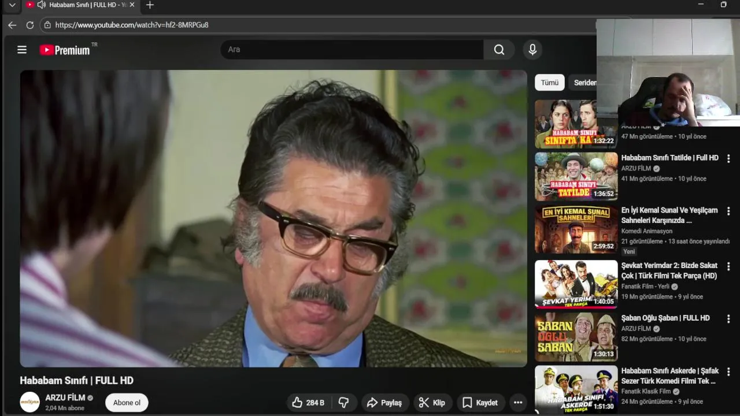Image resolution: width=740 pixels, height=416 pixels.
Task: Start voice search with microphone icon
Action: 532,50
